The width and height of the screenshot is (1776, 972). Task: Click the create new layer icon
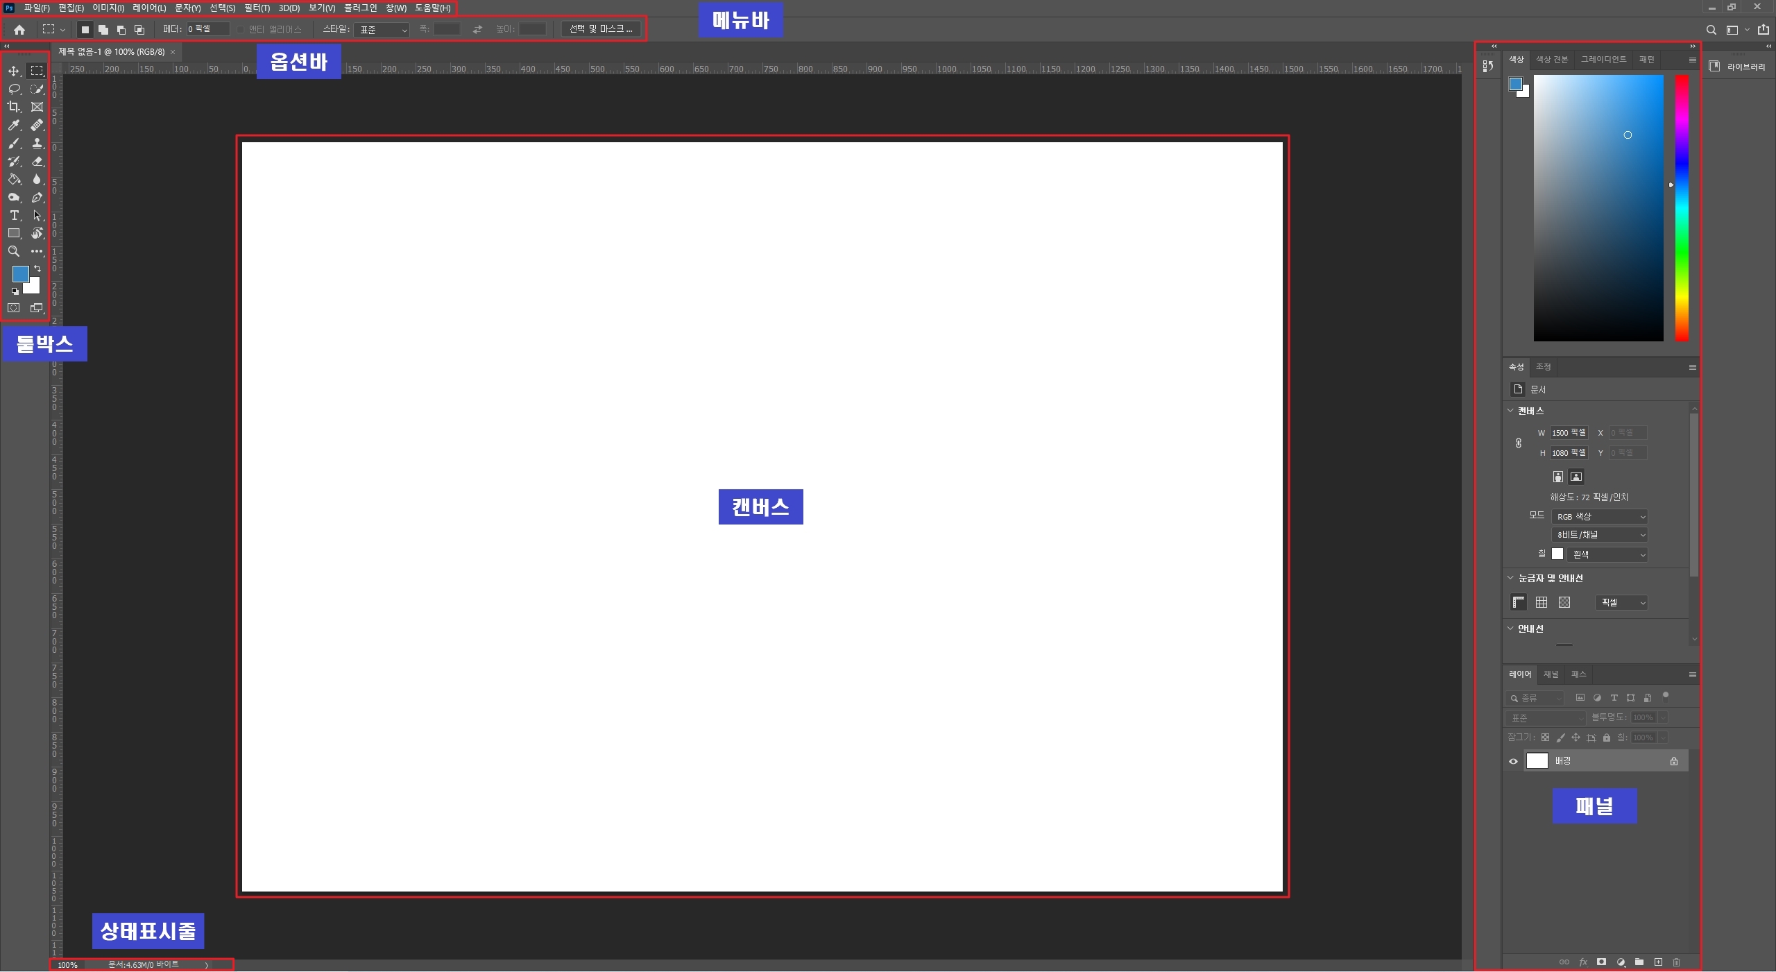click(x=1658, y=962)
